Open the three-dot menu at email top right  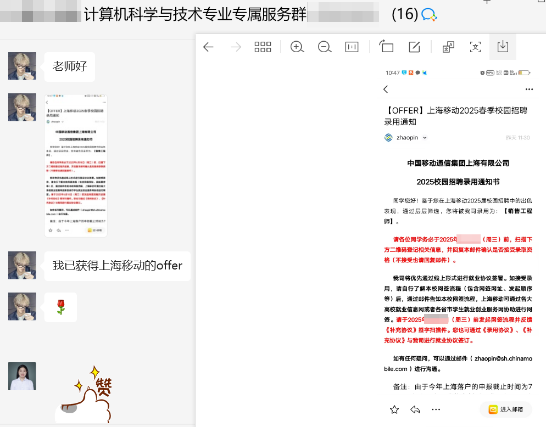point(529,89)
